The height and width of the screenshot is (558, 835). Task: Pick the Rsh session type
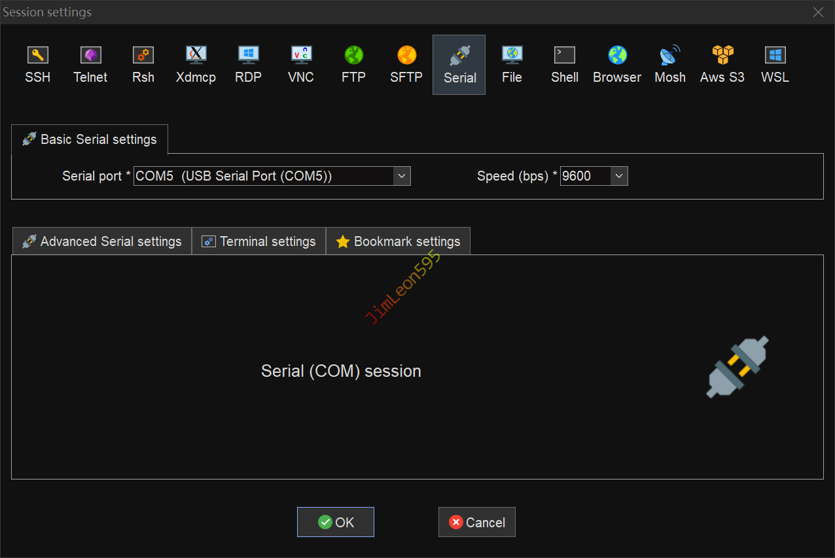point(143,64)
